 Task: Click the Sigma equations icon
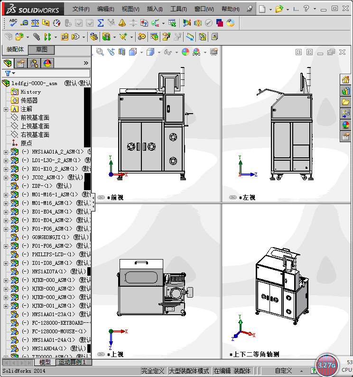coord(101,23)
